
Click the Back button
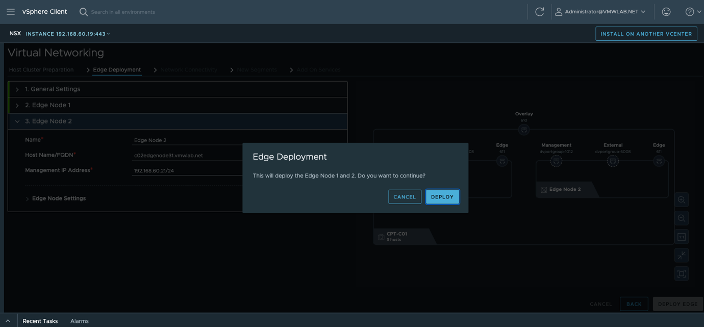(x=634, y=304)
